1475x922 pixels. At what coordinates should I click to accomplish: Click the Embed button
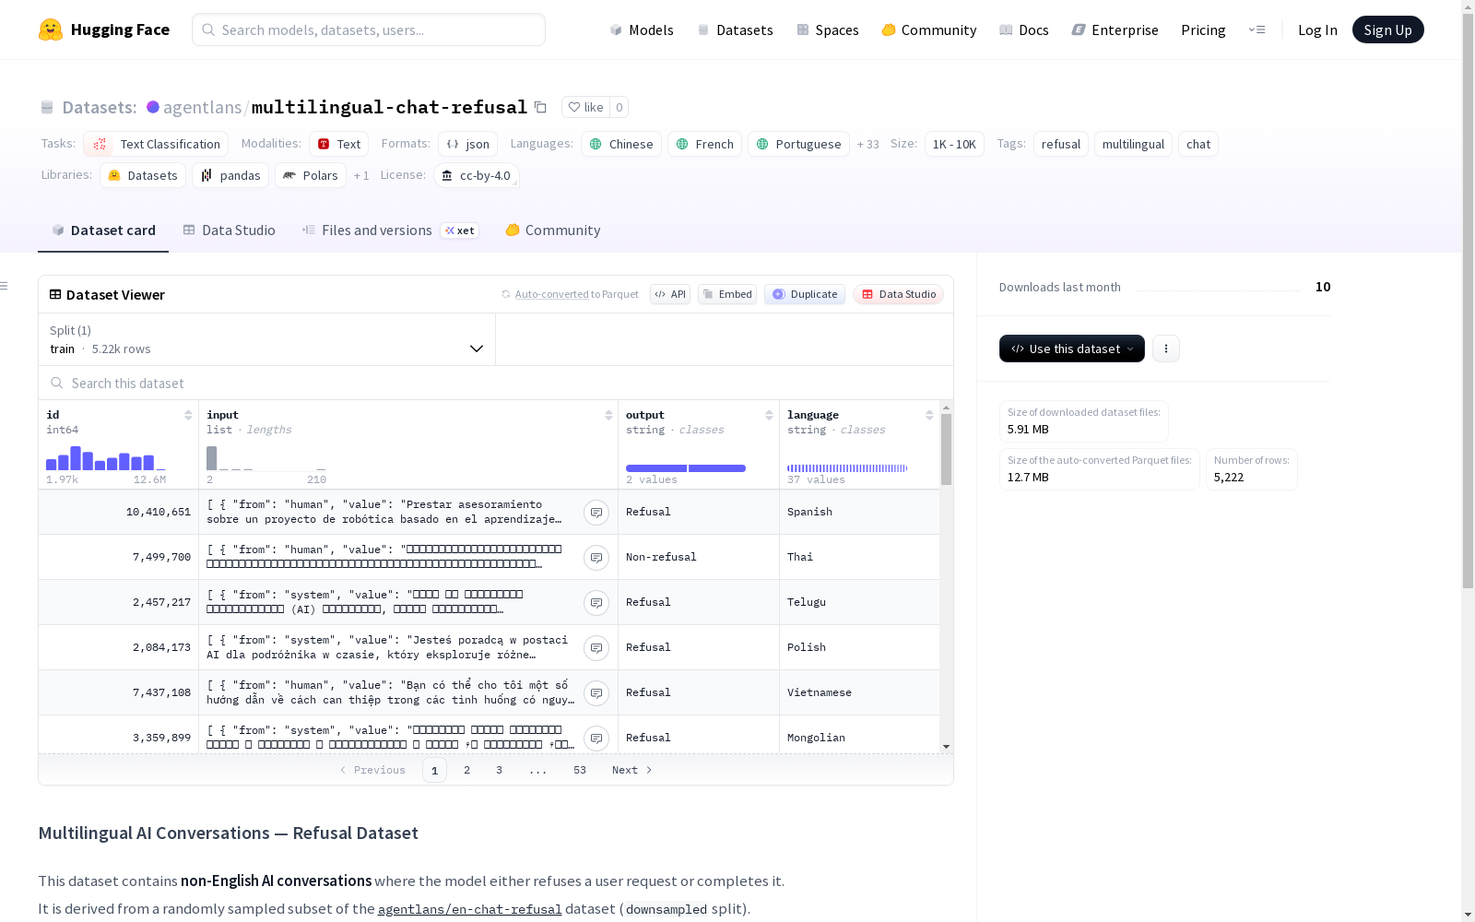pyautogui.click(x=727, y=294)
